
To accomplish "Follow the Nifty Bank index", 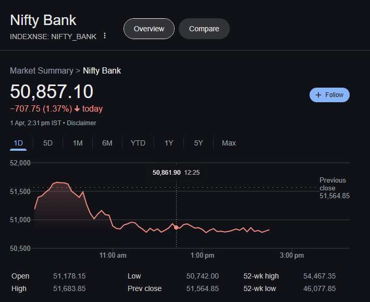I will 329,95.
